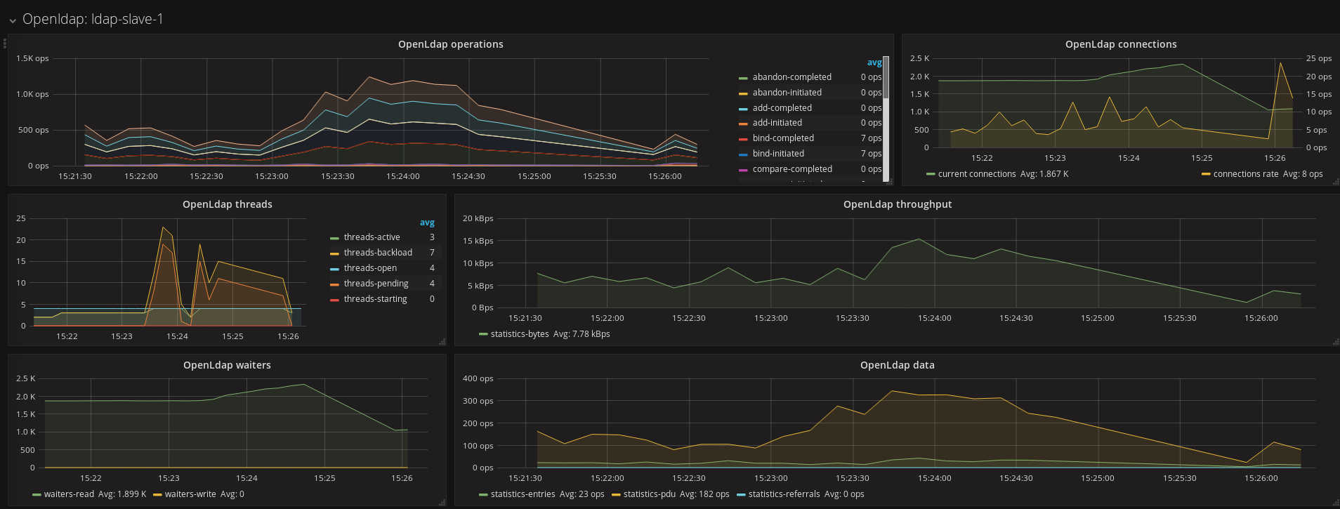The width and height of the screenshot is (1340, 509).
Task: Open the OpenLdap throughput panel title menu
Action: tap(897, 204)
